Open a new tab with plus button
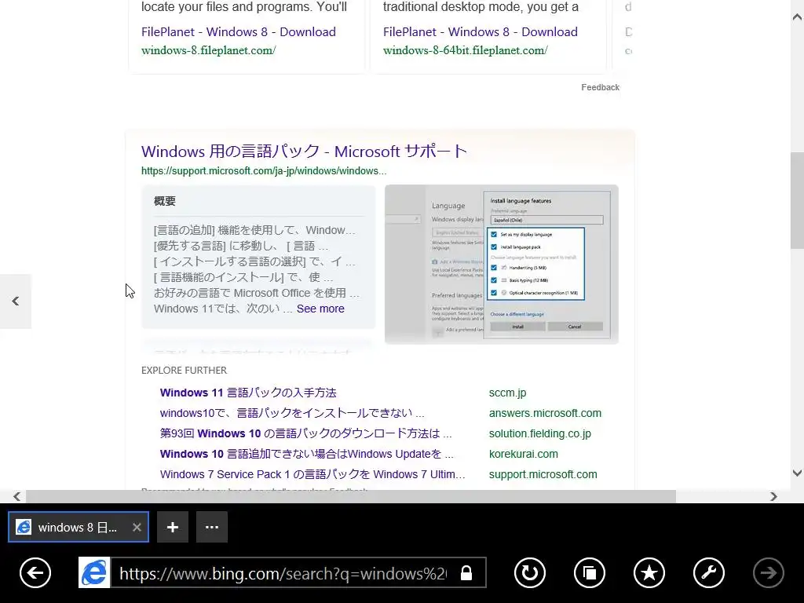 pos(173,527)
